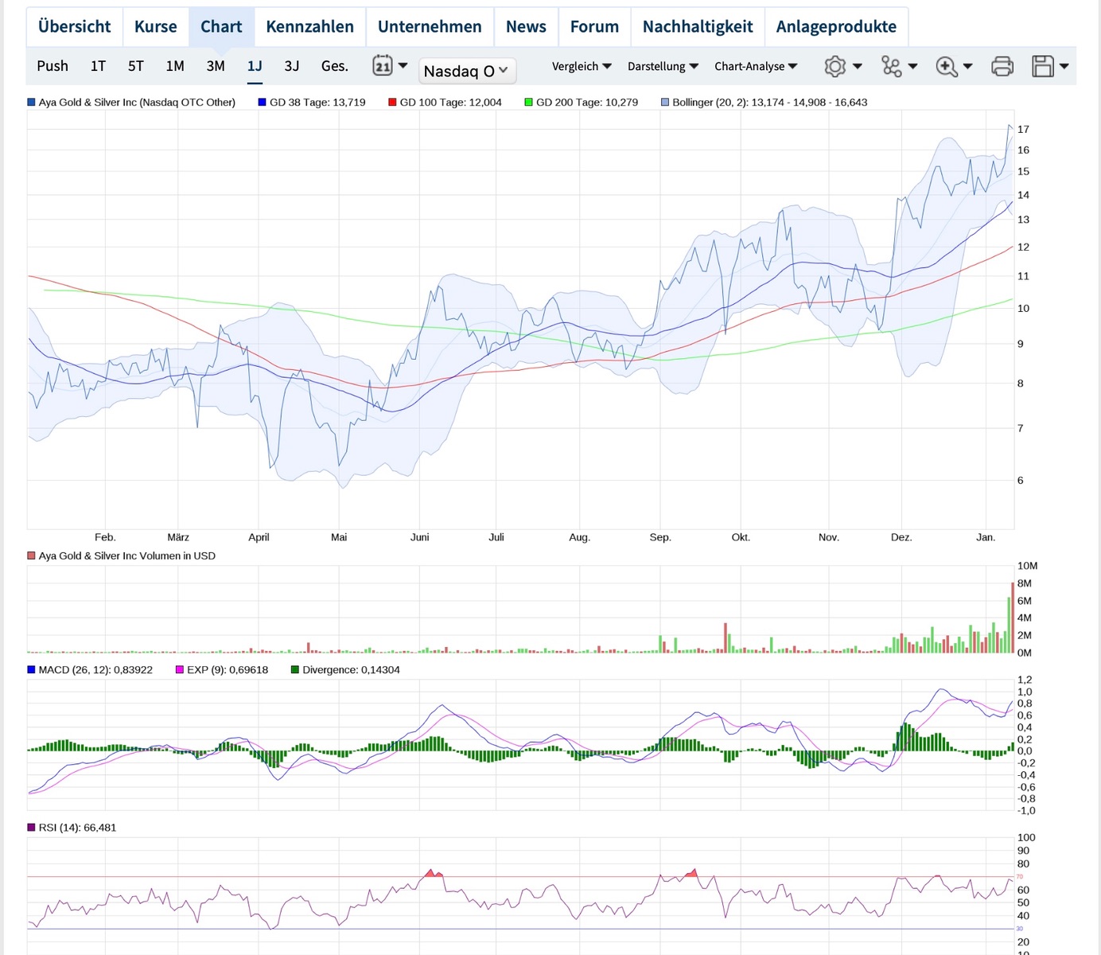Image resolution: width=1101 pixels, height=955 pixels.
Task: Open the Nasdaq exchange dropdown
Action: point(467,71)
